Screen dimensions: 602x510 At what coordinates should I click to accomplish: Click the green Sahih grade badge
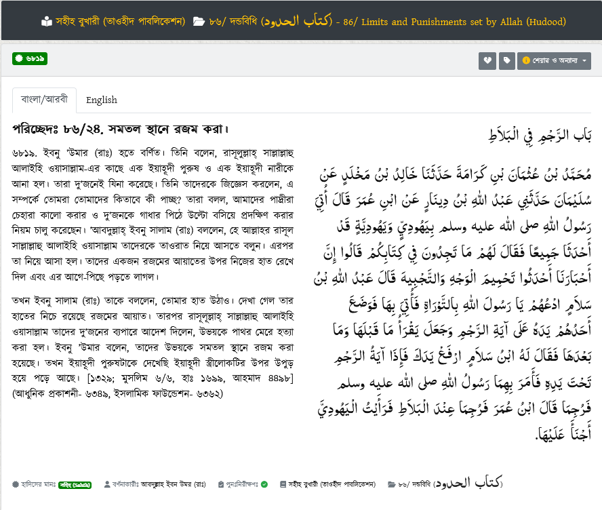pyautogui.click(x=77, y=484)
